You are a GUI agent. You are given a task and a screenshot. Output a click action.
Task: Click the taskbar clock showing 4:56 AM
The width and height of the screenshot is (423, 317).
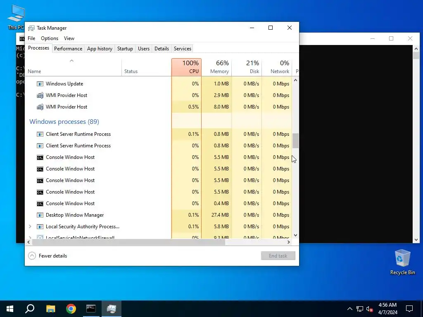coord(387,309)
